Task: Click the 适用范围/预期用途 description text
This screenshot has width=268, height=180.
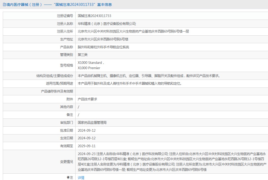Action: [130, 83]
